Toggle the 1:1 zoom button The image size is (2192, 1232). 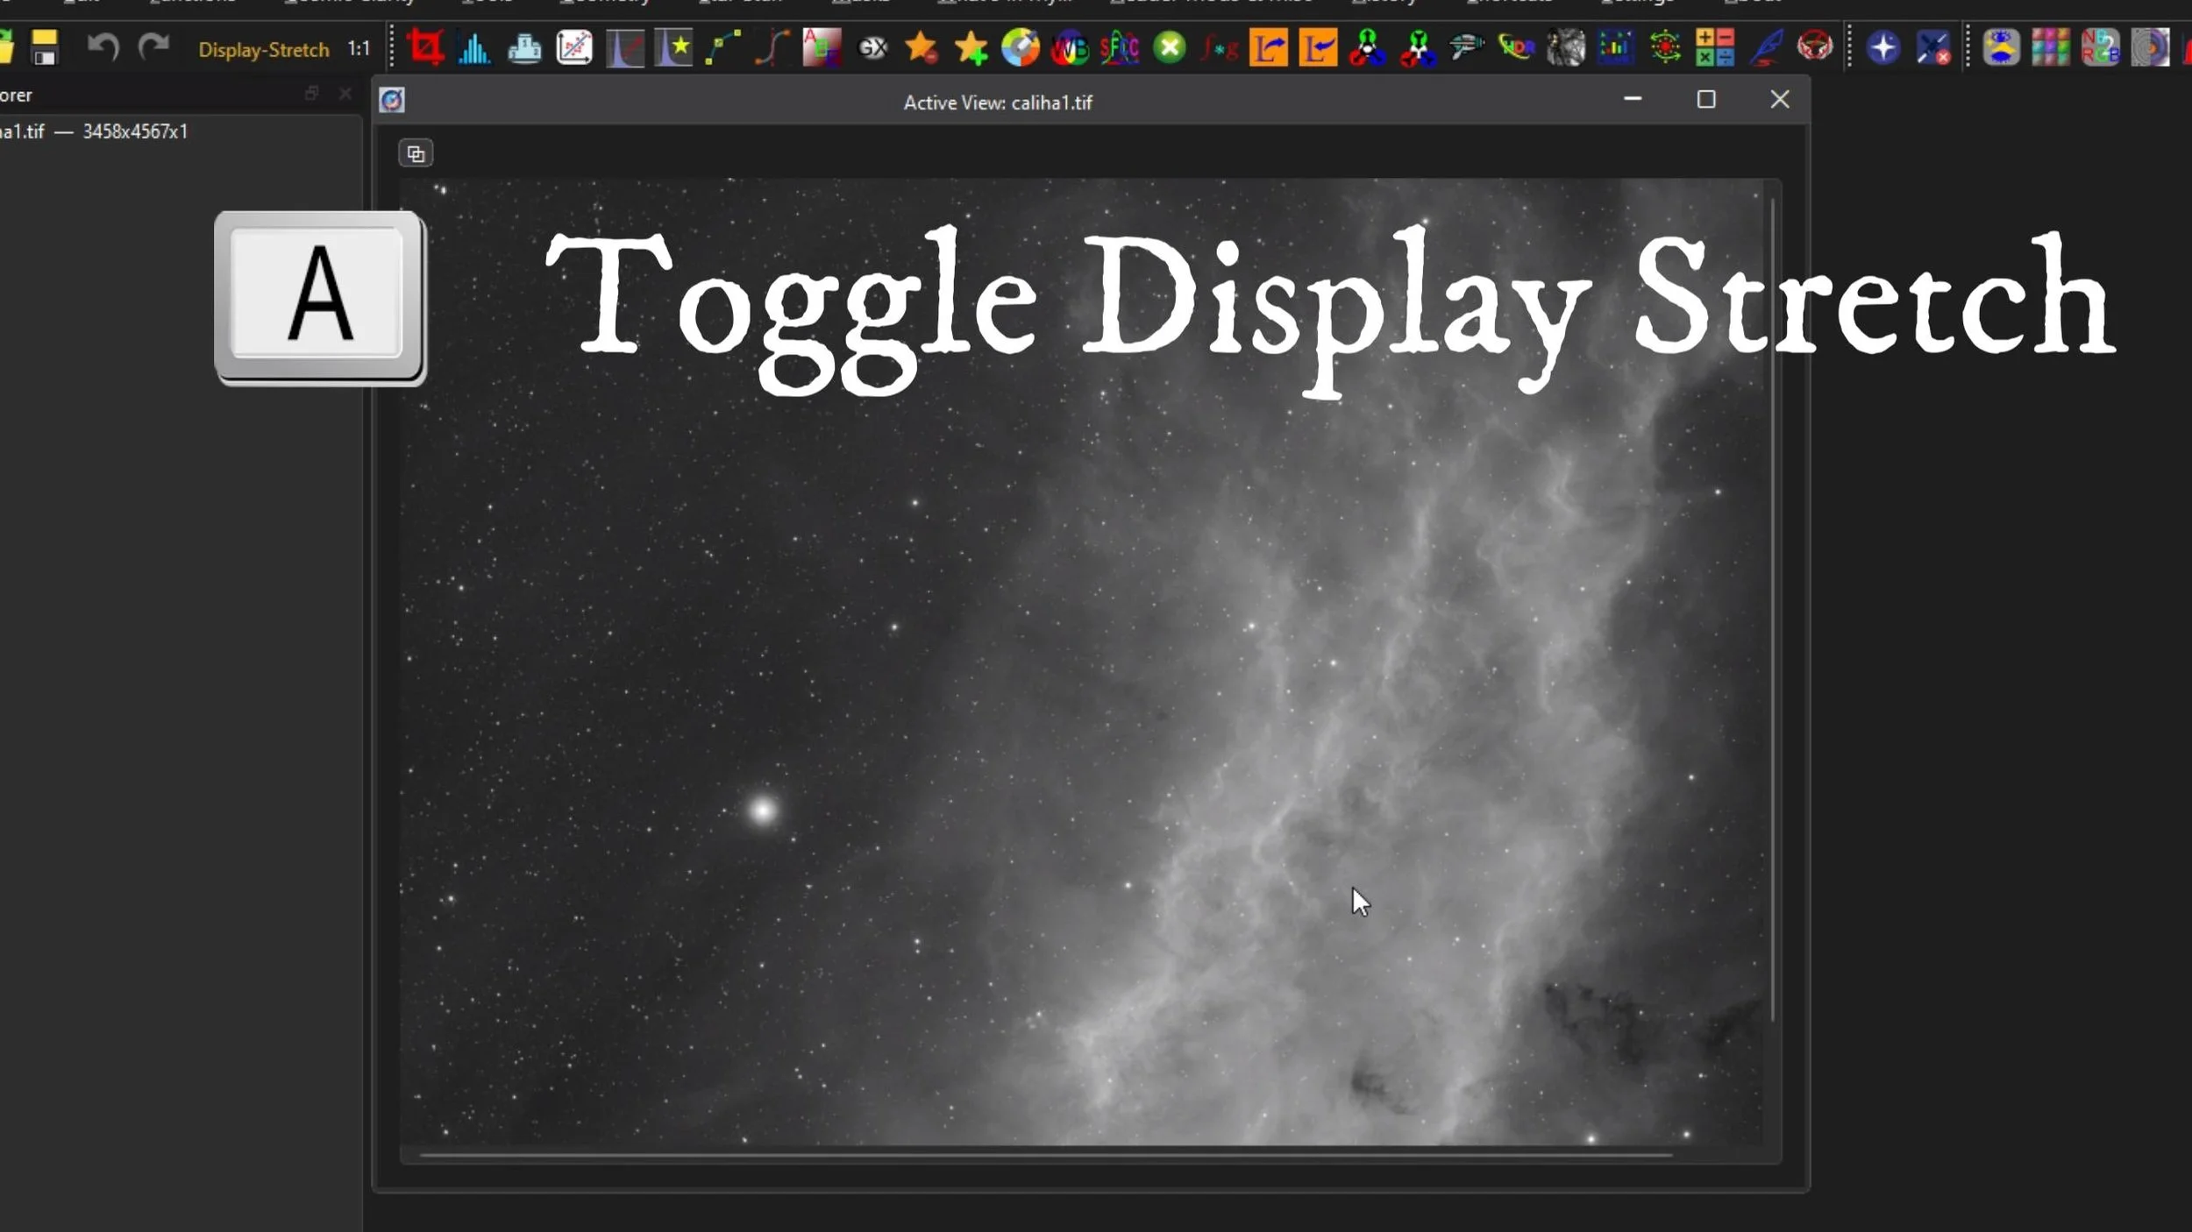[359, 49]
